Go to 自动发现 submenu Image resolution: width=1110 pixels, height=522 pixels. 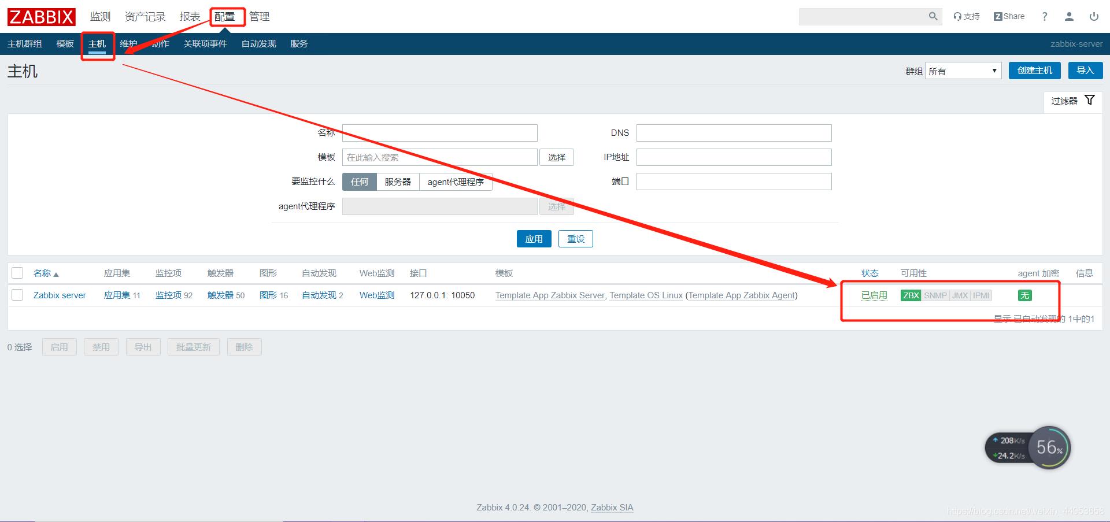(258, 44)
